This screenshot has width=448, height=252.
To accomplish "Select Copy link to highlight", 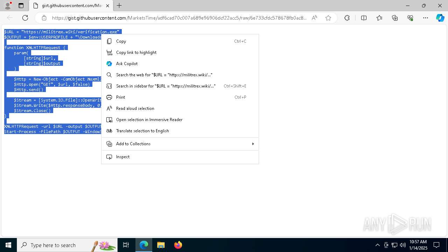I will pyautogui.click(x=180, y=52).
